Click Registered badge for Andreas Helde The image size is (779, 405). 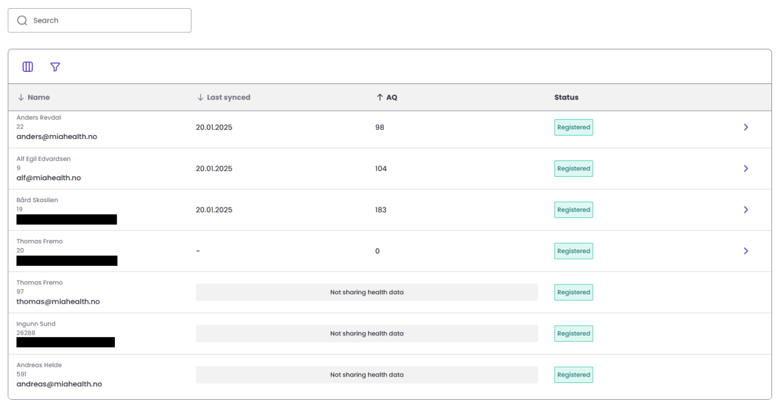click(x=573, y=375)
